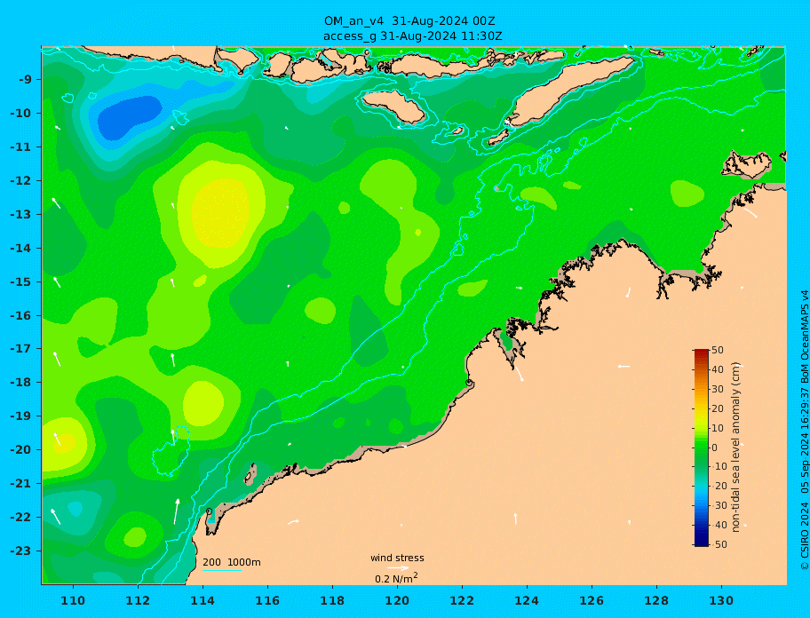The height and width of the screenshot is (618, 810).
Task: Click the longitude axis label 130
Action: [x=721, y=601]
